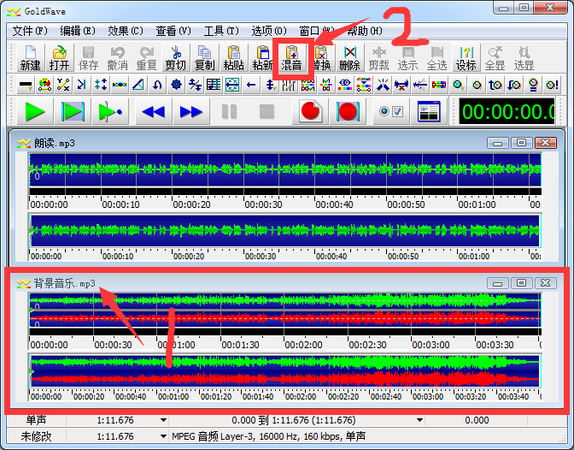The image size is (574, 450).
Task: Click the 删除 (Delete) toolbar icon
Action: coord(349,57)
